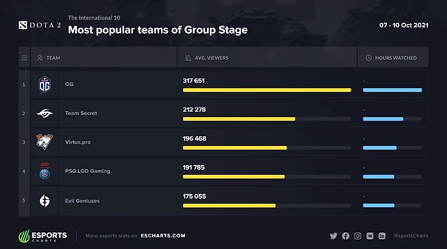This screenshot has width=447, height=249.
Task: Click OG's yellow average viewers bar
Action: tap(266, 90)
